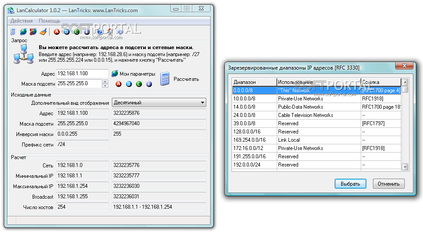423x233 pixels.
Task: Open the 'Десятичный' display format dropdown
Action: click(x=159, y=103)
